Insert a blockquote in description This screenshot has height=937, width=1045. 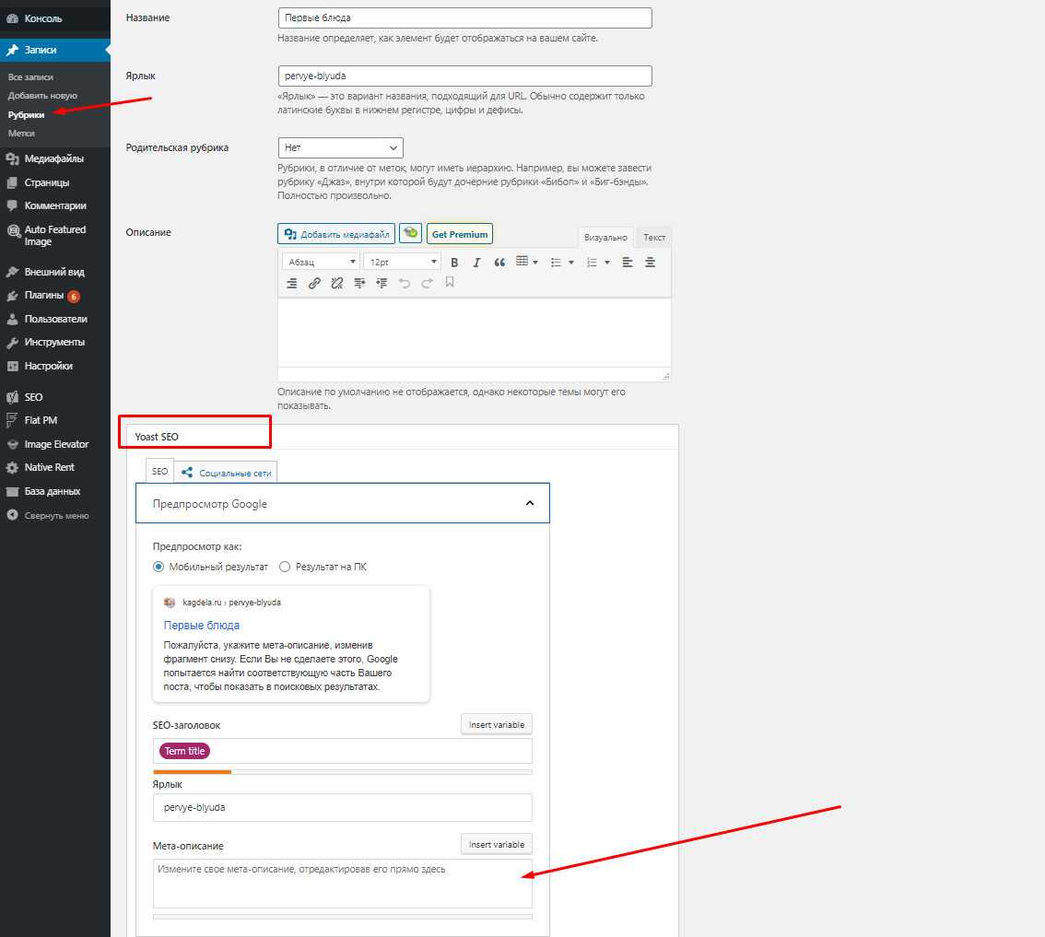[x=499, y=263]
